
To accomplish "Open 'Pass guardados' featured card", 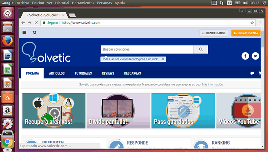I will pyautogui.click(x=183, y=111).
